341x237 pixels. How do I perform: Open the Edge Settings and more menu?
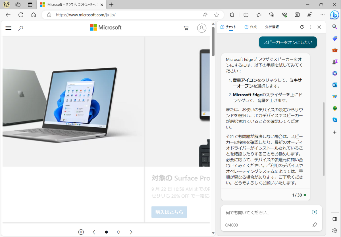[322, 15]
